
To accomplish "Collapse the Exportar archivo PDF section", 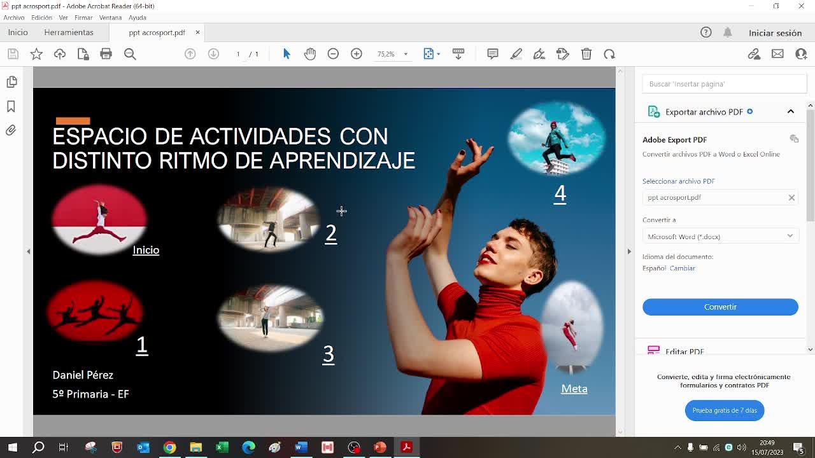I will click(x=791, y=111).
